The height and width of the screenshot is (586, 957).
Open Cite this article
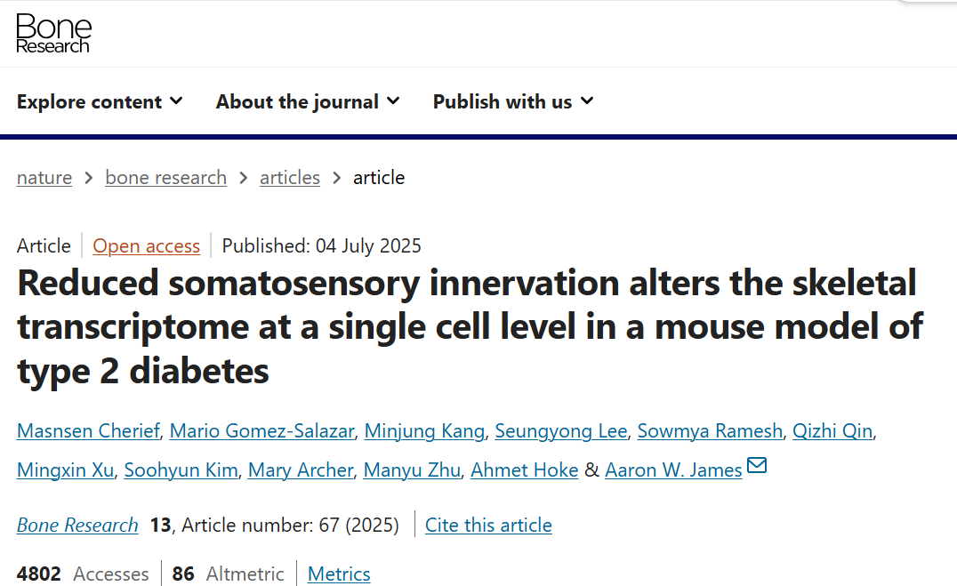click(x=488, y=526)
